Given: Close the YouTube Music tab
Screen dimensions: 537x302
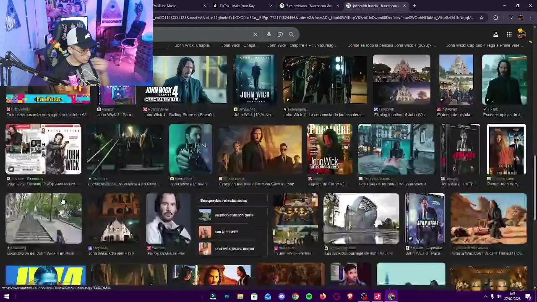Looking at the screenshot, I should (x=205, y=6).
